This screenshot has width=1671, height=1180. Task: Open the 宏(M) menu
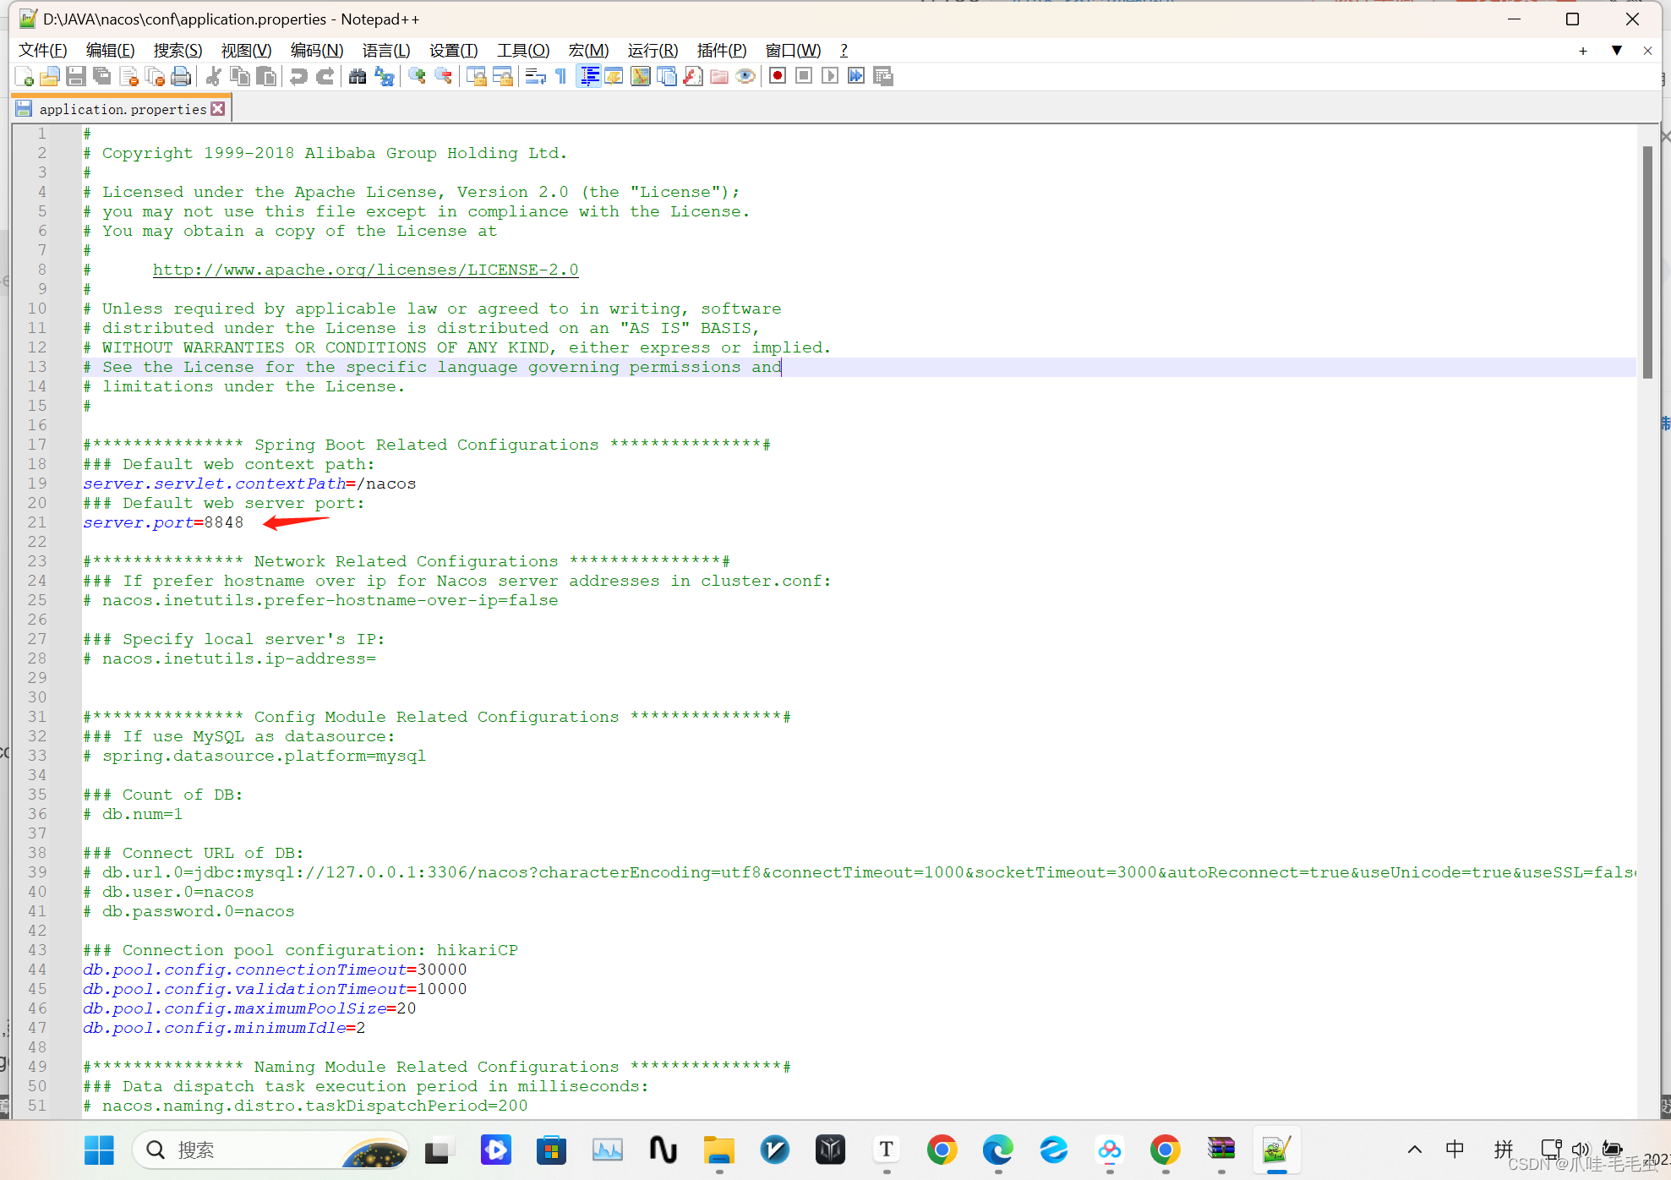click(588, 51)
